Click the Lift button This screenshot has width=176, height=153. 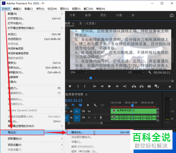click(134, 86)
